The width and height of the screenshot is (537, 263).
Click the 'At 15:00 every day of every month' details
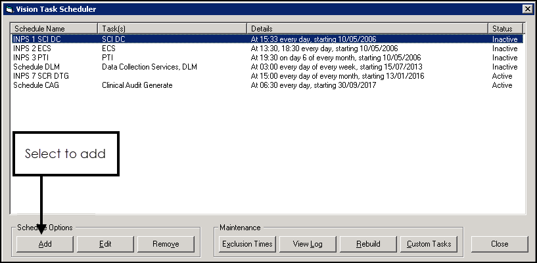(338, 76)
